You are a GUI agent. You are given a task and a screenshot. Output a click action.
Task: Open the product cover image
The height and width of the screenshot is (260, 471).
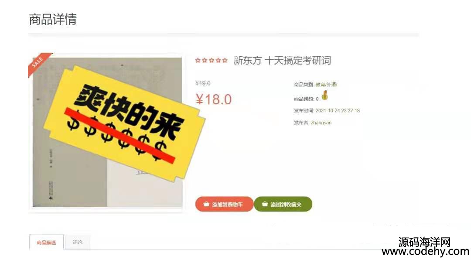tap(107, 132)
